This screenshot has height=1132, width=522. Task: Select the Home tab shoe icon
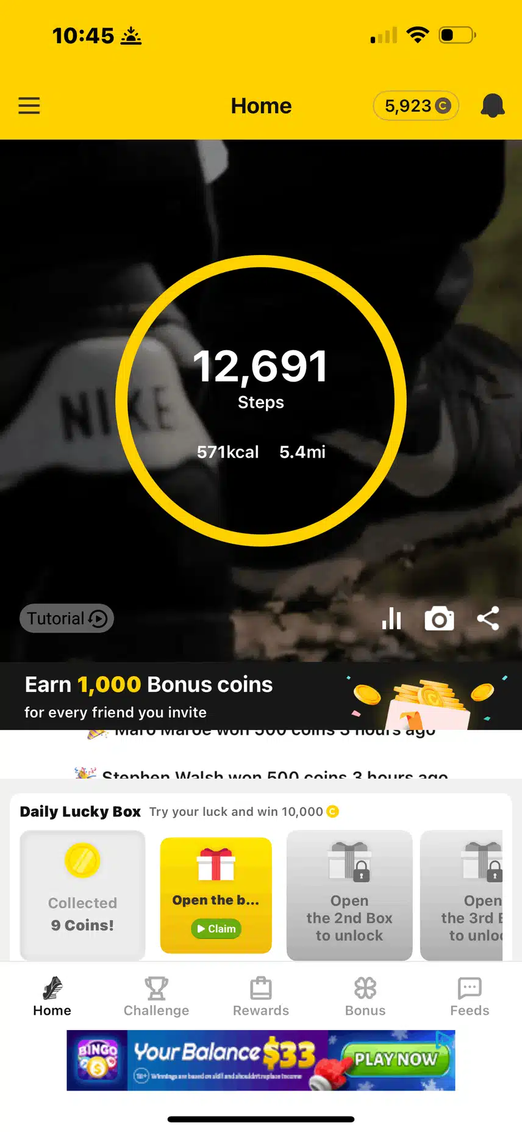[x=52, y=988]
